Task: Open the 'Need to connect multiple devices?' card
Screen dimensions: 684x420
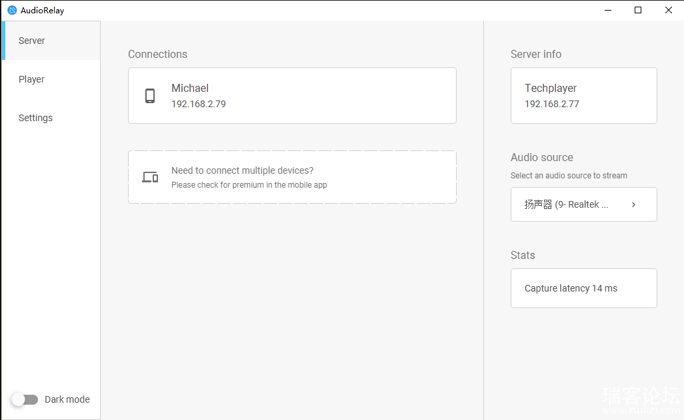Action: [292, 177]
